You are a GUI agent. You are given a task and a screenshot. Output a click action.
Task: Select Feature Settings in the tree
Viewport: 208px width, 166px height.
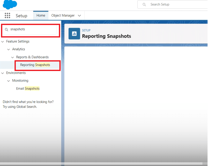pos(18,41)
